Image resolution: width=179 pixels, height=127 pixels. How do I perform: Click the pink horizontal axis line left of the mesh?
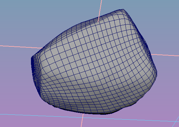click(x=21, y=47)
